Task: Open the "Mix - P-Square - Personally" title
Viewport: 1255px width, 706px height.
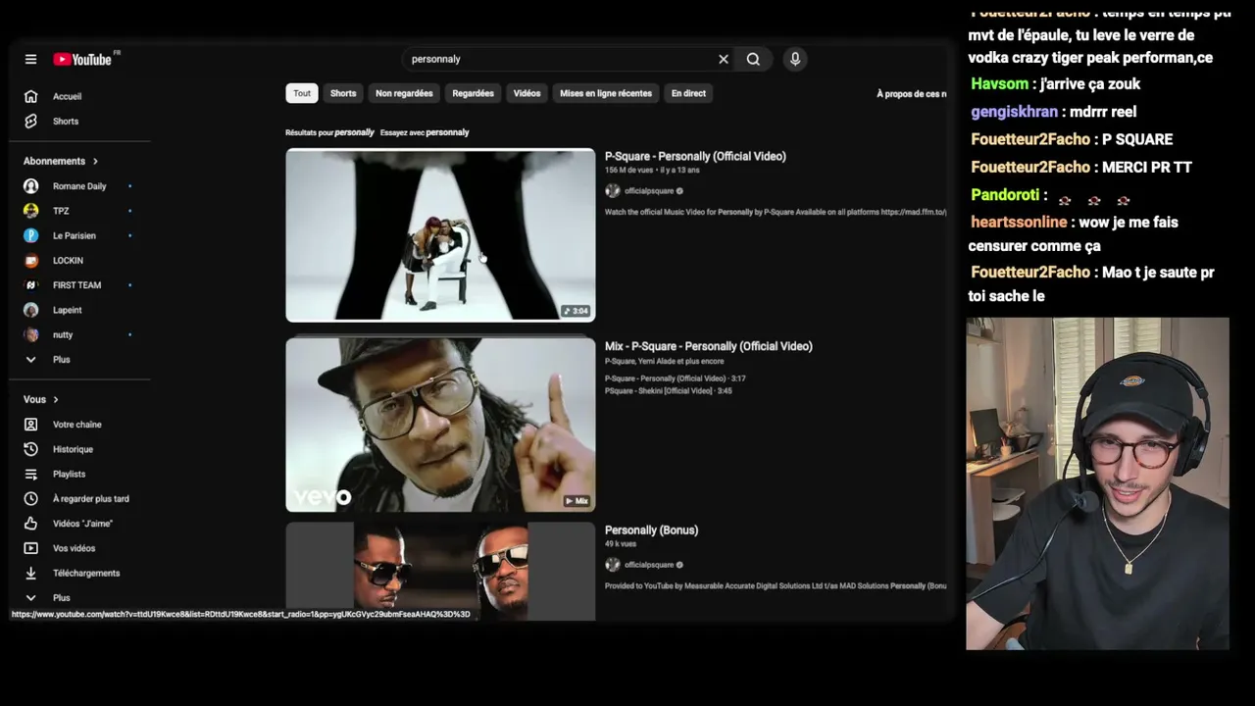Action: tap(709, 346)
